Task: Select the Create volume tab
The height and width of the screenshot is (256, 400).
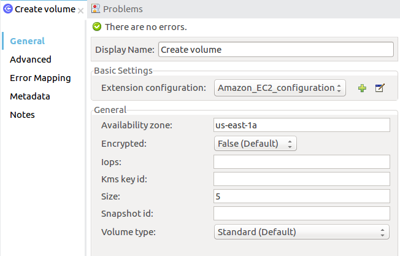Action: point(44,9)
